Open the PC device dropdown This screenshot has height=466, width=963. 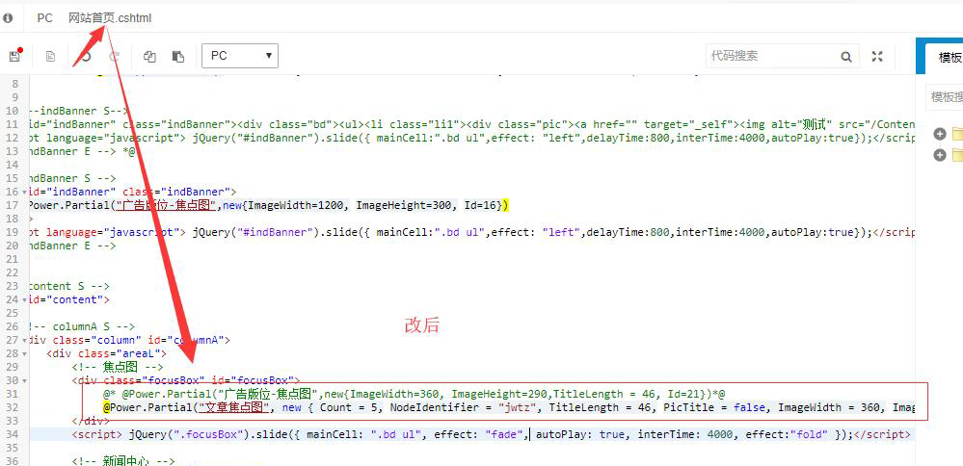[x=239, y=56]
